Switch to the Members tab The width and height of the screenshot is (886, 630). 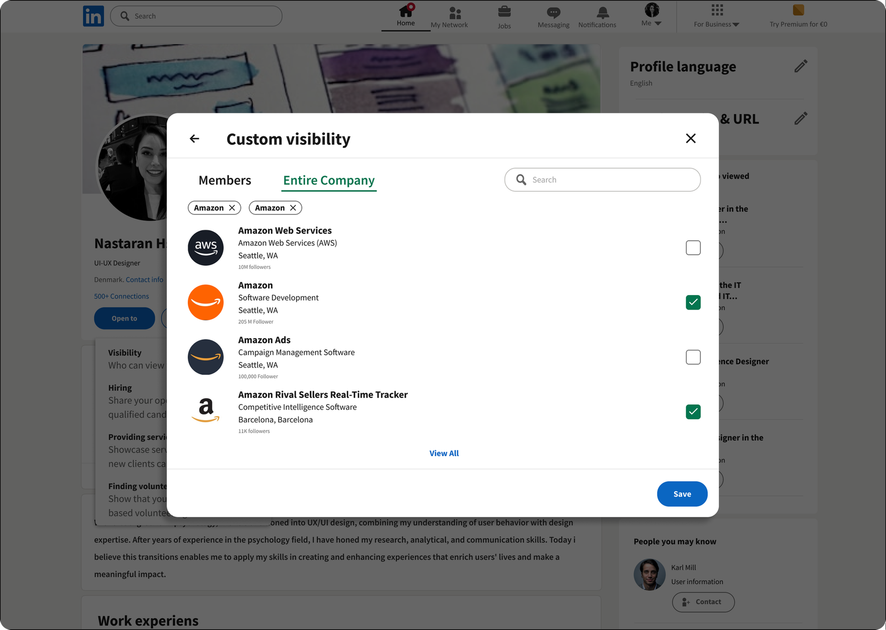(x=225, y=180)
